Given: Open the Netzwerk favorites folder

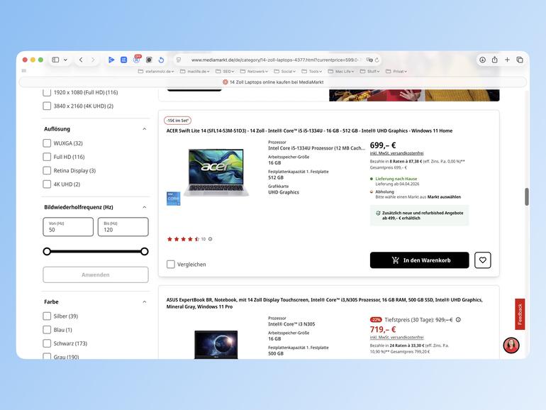Looking at the screenshot, I should [254, 71].
